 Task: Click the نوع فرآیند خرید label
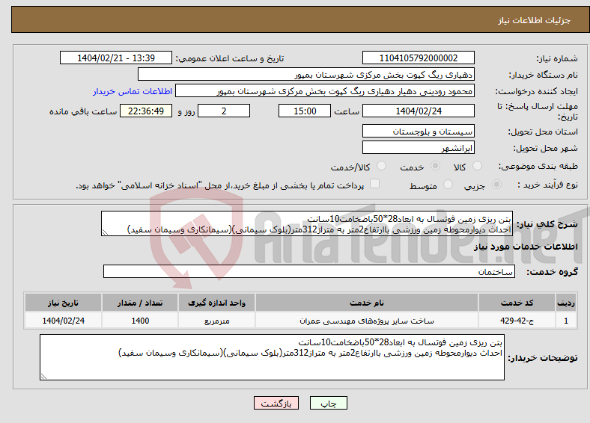548,185
